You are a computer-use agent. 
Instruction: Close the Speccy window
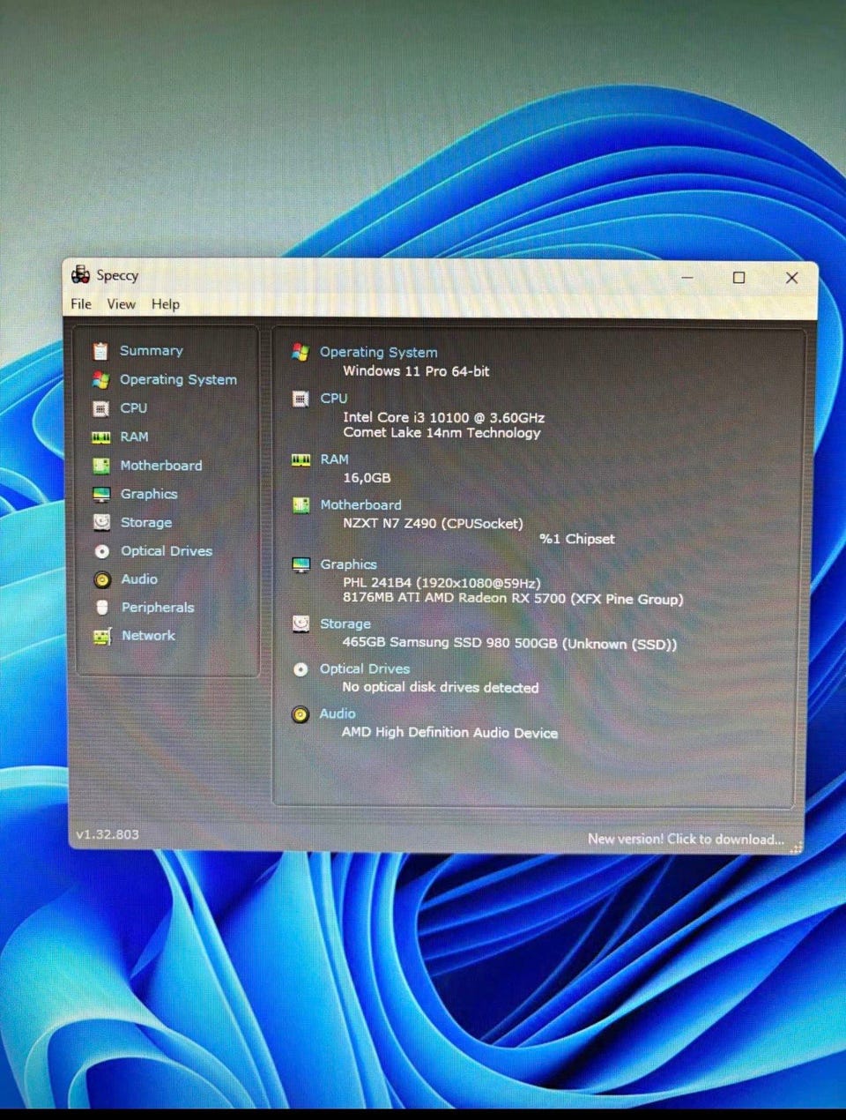coord(791,277)
